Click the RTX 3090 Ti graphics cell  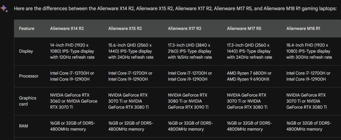pyautogui.click(x=188, y=101)
